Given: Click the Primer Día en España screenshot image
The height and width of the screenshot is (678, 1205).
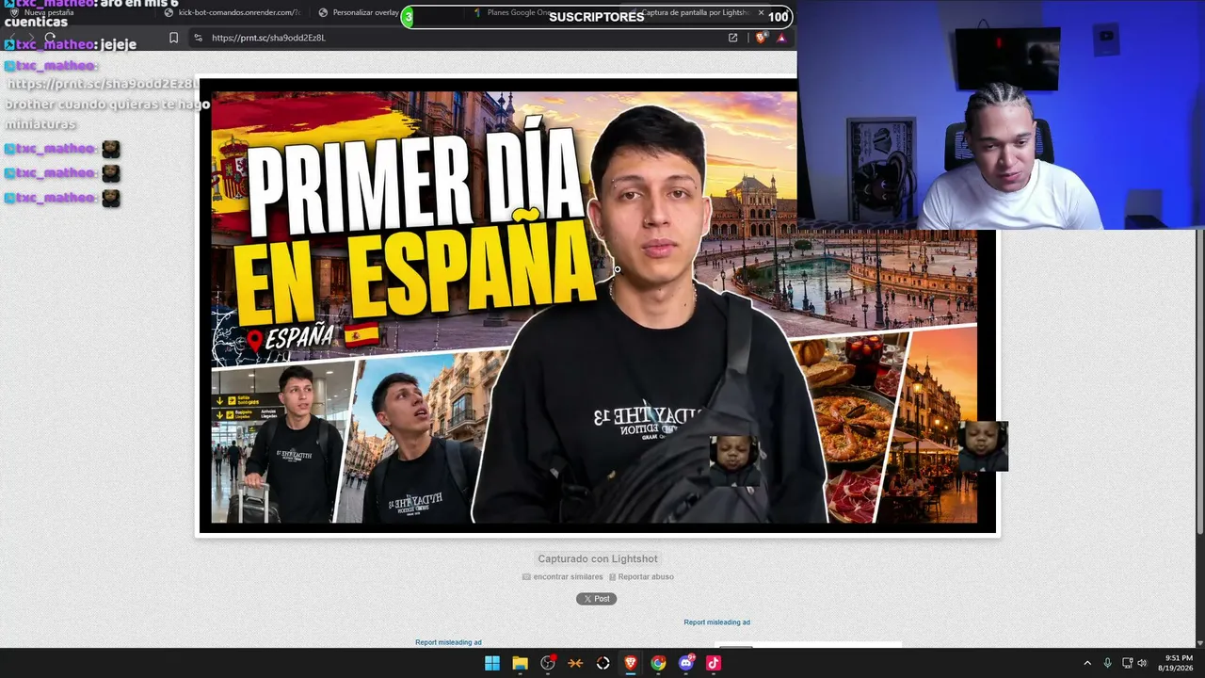Looking at the screenshot, I should tap(598, 306).
